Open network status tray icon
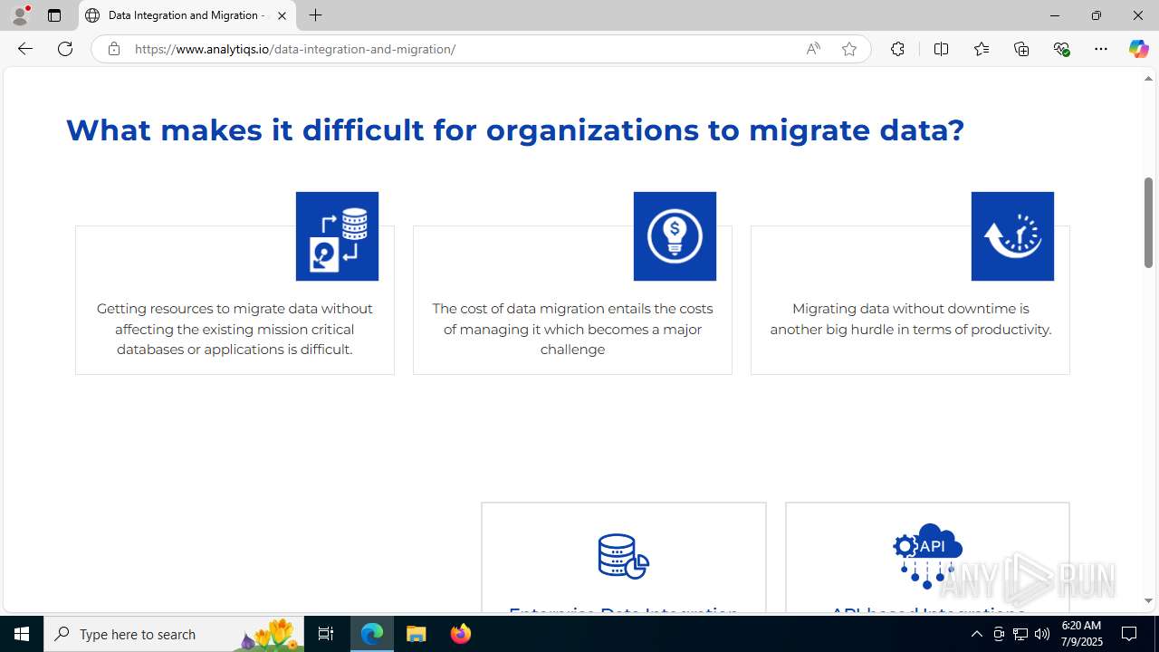Viewport: 1159px width, 652px height. [1020, 634]
